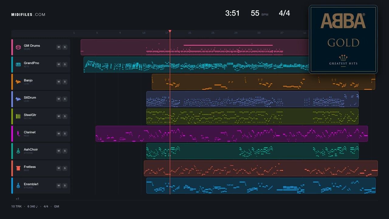This screenshot has height=219, width=389.
Task: Select the "AahChoir" track name
Action: point(31,150)
